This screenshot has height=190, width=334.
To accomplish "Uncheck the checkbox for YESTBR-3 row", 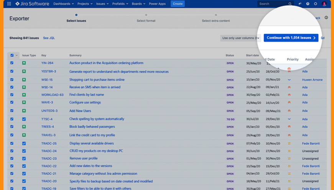I will pos(12,72).
